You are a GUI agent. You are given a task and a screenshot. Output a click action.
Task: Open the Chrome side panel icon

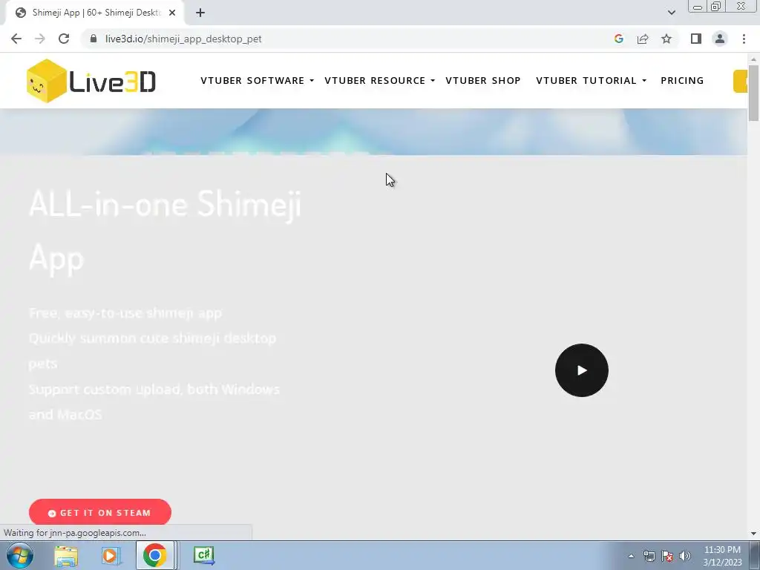(696, 39)
